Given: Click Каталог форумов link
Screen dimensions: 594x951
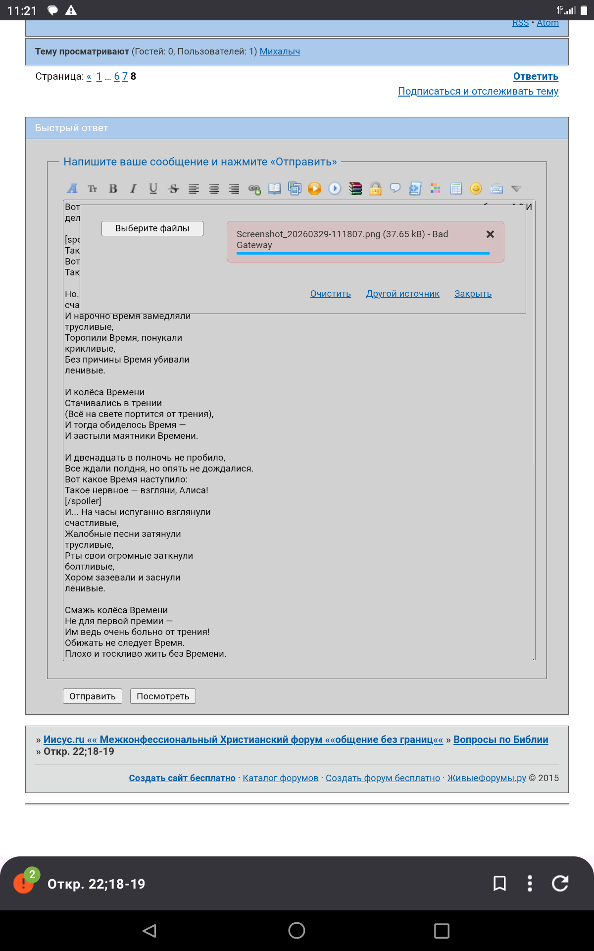Looking at the screenshot, I should click(281, 778).
